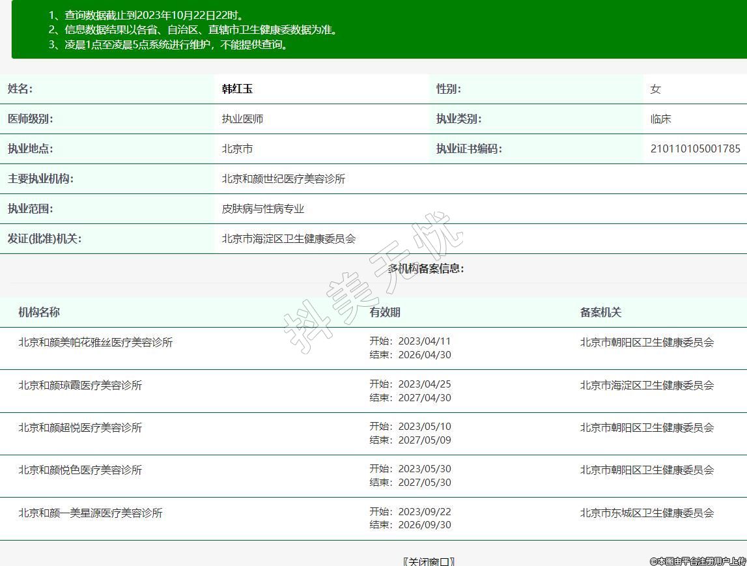Click the 多机构备案信息 section heading
This screenshot has width=747, height=566.
click(x=426, y=268)
